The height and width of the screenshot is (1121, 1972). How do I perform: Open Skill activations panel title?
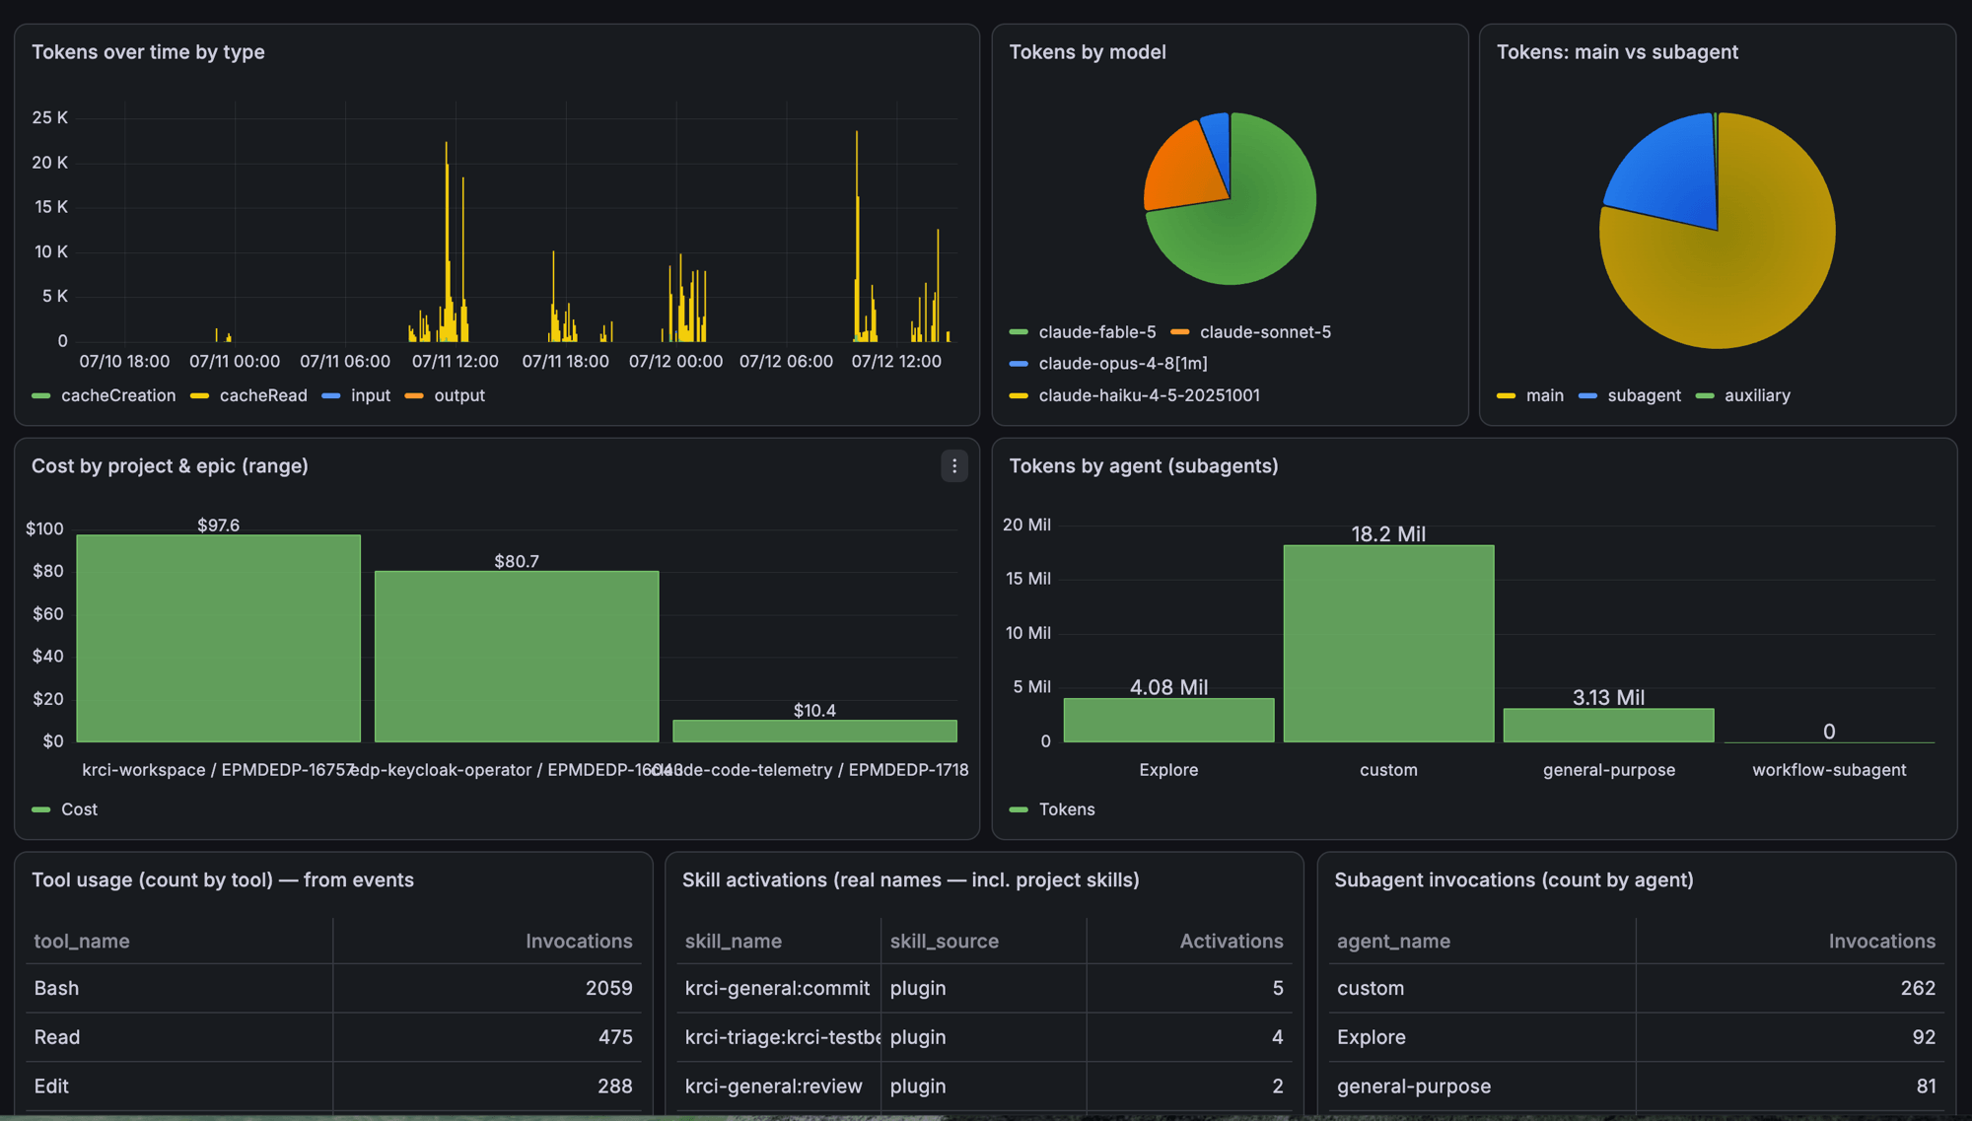click(910, 880)
